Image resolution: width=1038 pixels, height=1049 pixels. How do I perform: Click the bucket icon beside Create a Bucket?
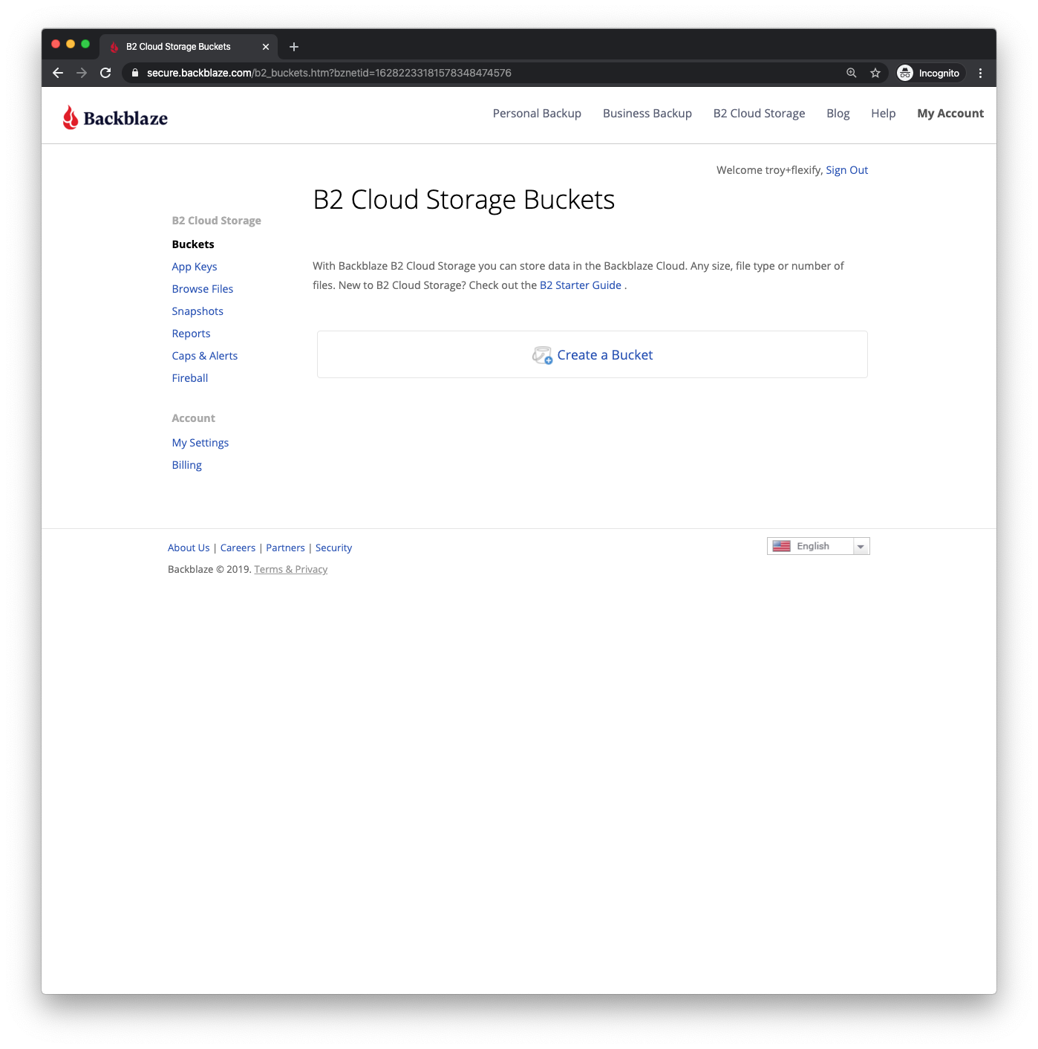pos(543,355)
